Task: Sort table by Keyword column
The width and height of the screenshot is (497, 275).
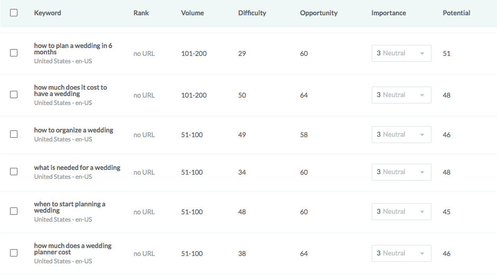Action: coord(48,13)
